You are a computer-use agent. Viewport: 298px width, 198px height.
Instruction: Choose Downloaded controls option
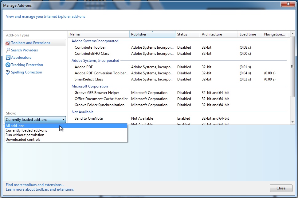coord(66,140)
